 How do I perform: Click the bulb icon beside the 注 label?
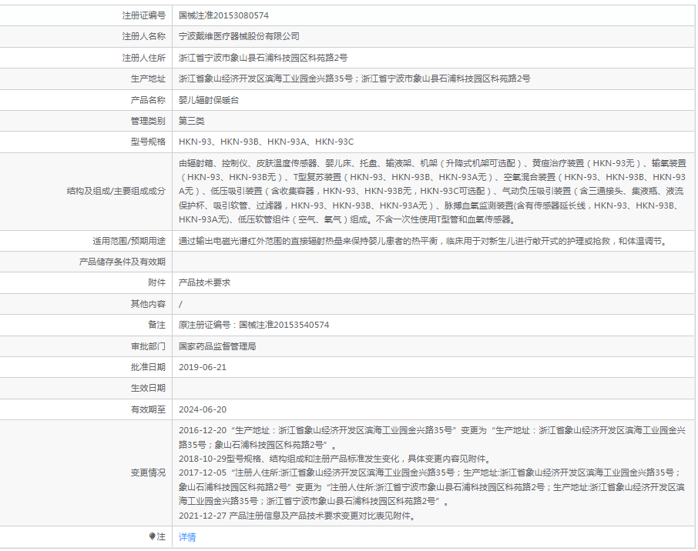tap(152, 536)
